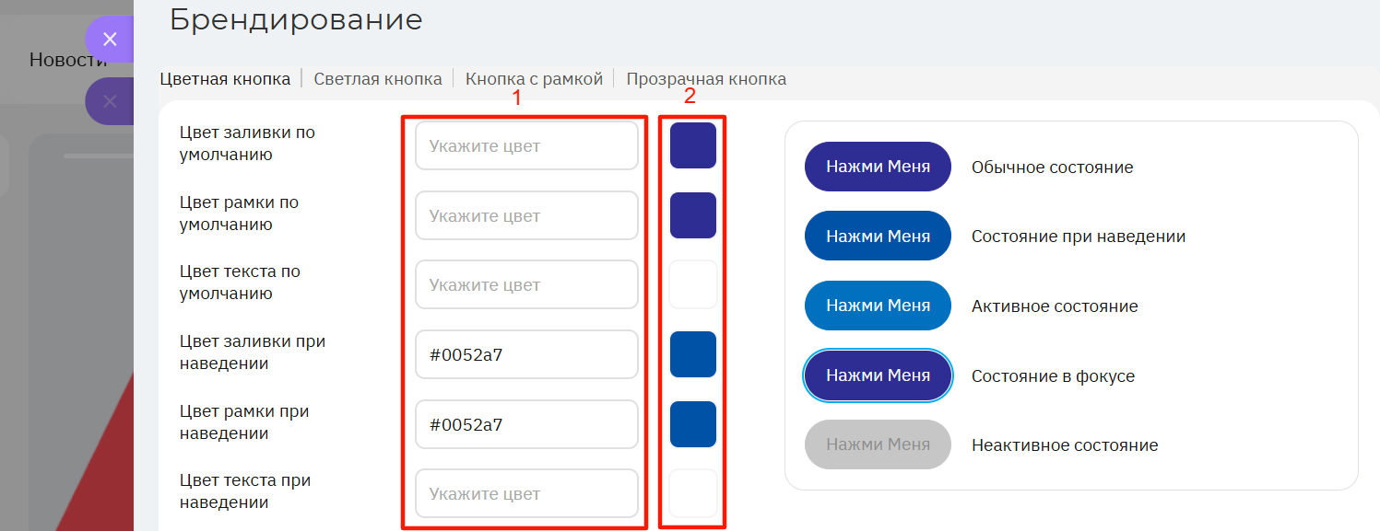Open the white default text color swatch
The width and height of the screenshot is (1380, 531).
tap(693, 285)
